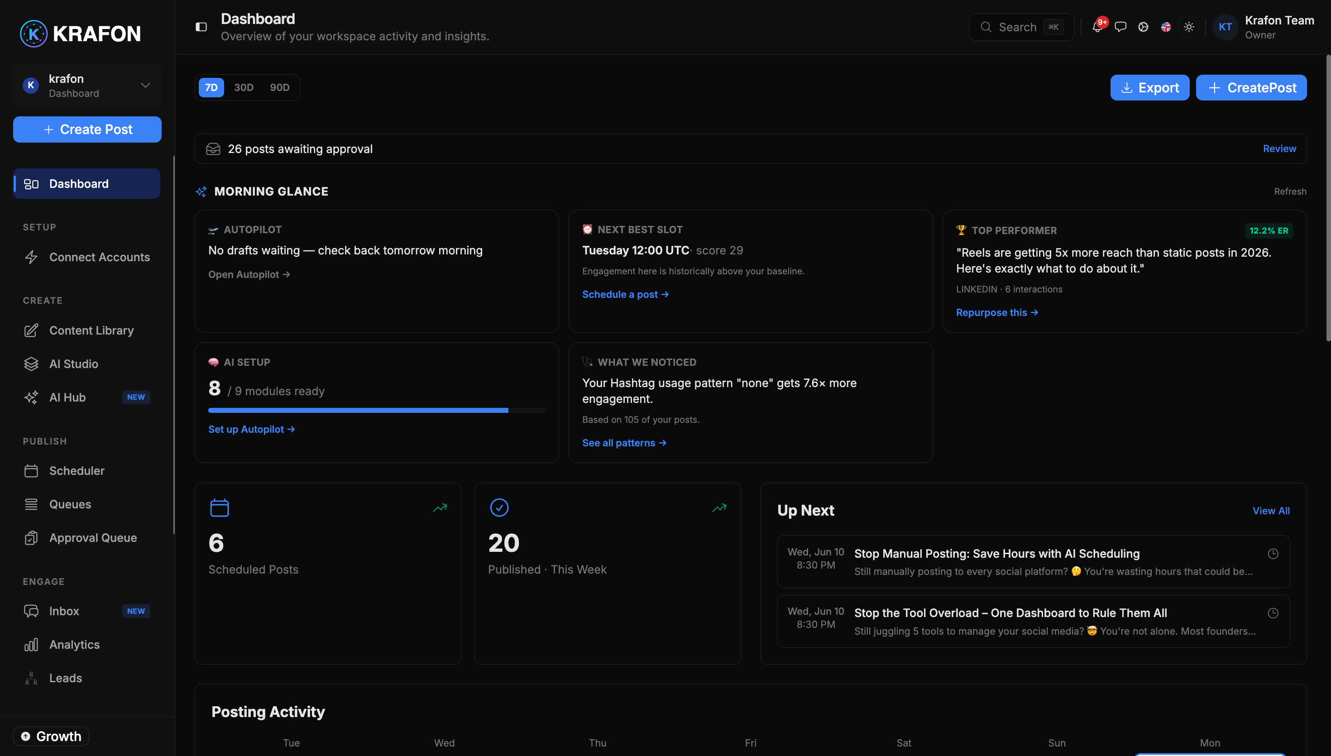Image resolution: width=1331 pixels, height=756 pixels.
Task: Click View All in Up Next
Action: coord(1271,511)
